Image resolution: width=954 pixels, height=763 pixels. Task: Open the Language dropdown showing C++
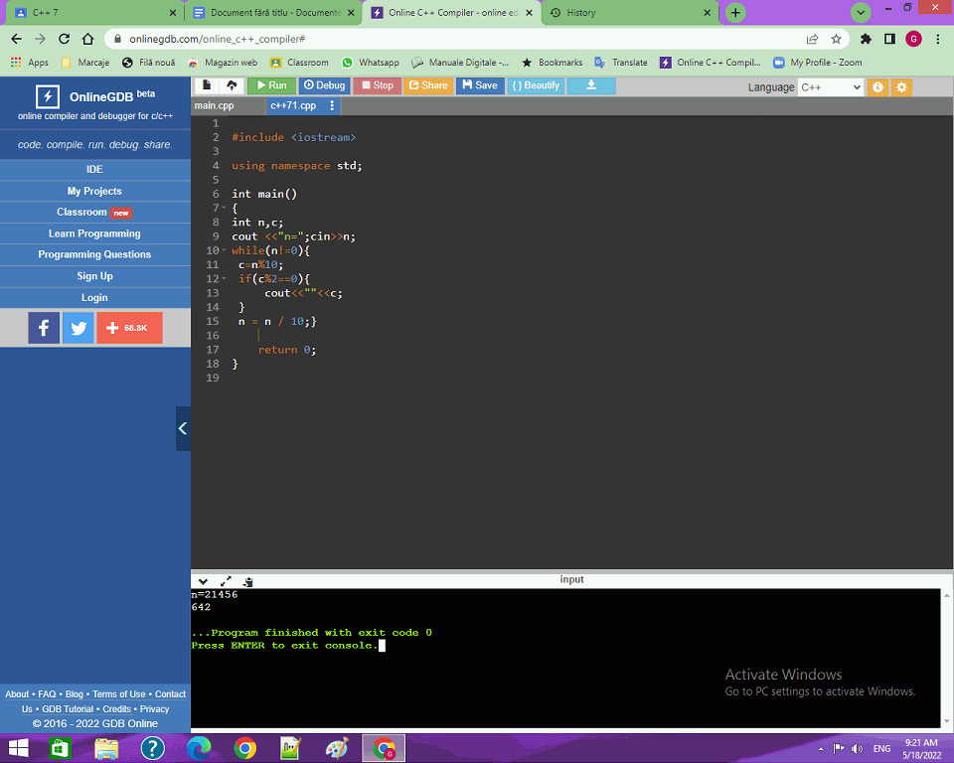[831, 87]
